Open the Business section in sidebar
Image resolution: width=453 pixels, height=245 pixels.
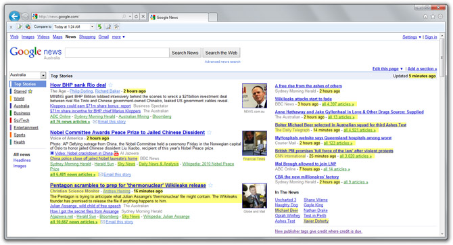22,113
